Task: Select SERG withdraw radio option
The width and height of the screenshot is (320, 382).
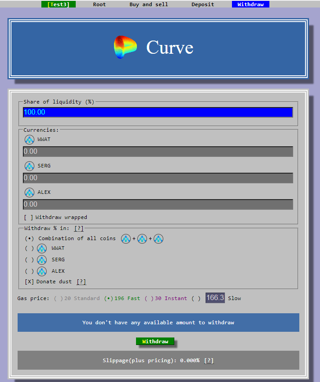Action: pyautogui.click(x=29, y=260)
